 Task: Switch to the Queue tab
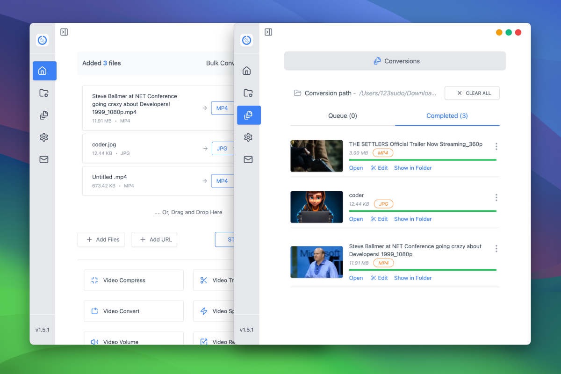pyautogui.click(x=343, y=116)
